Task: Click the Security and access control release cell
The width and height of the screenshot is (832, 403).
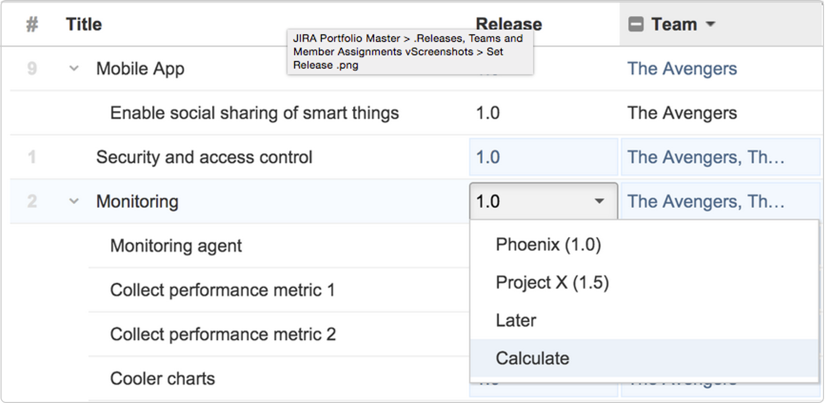Action: pos(544,157)
